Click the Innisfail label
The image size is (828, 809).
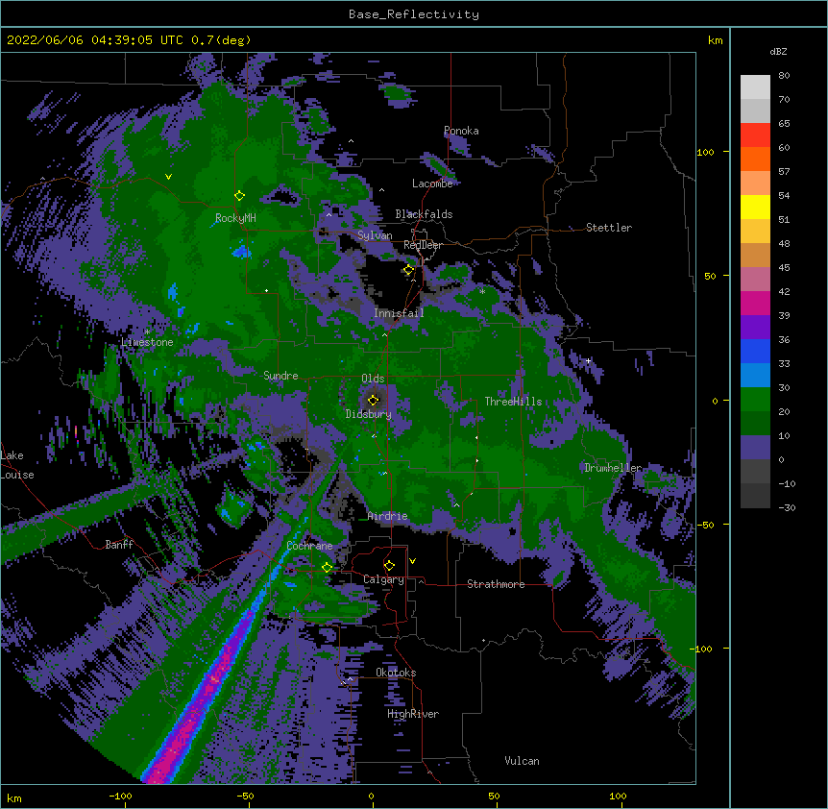tap(399, 313)
